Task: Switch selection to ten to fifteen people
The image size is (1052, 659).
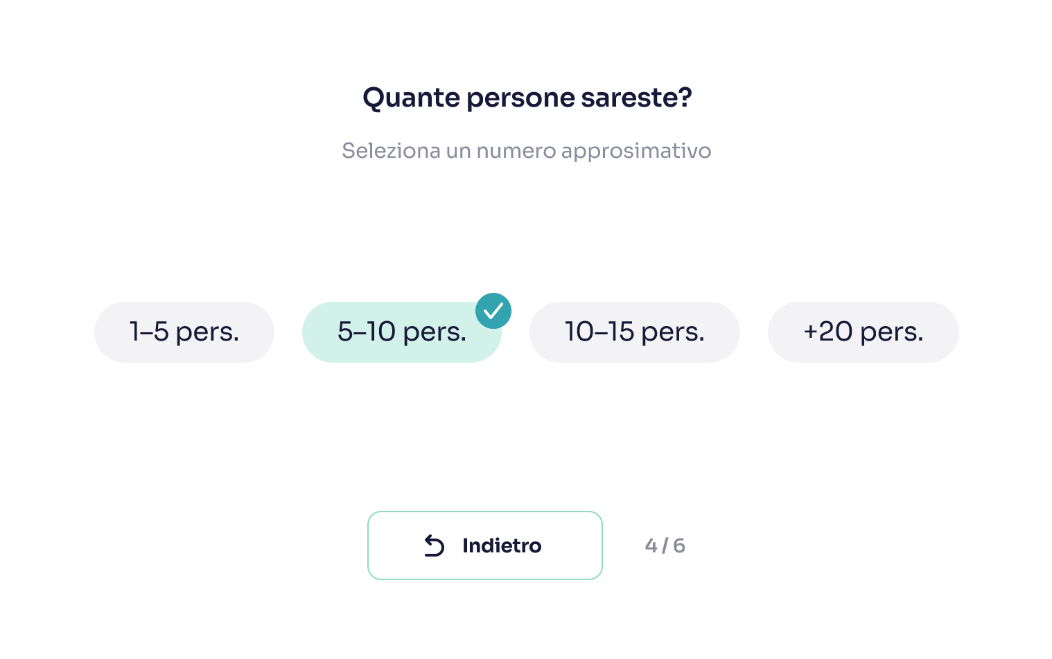Action: click(634, 332)
